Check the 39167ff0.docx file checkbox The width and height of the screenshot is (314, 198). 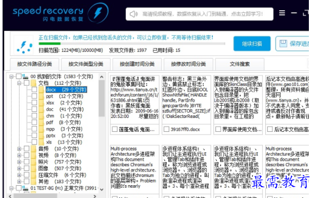tap(166, 129)
